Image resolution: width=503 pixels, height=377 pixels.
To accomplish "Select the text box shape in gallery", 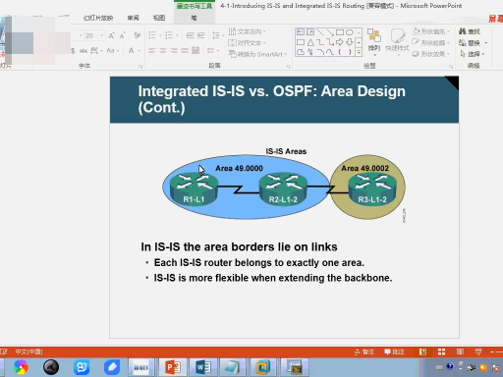I will point(301,32).
